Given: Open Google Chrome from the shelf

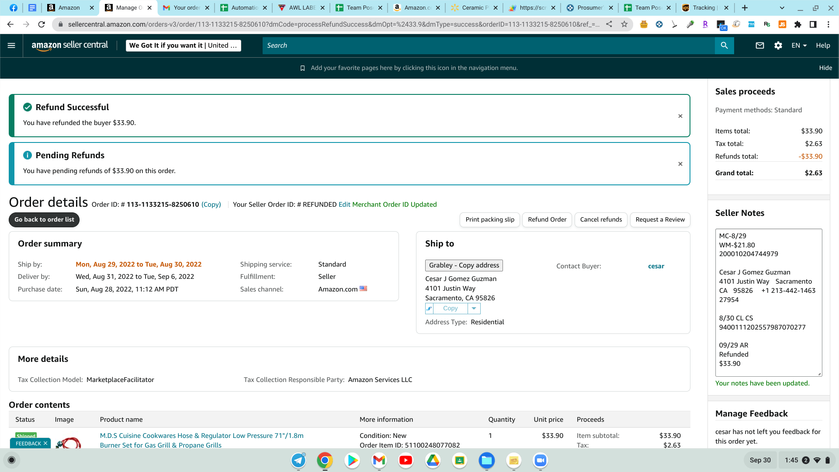Looking at the screenshot, I should pos(325,460).
